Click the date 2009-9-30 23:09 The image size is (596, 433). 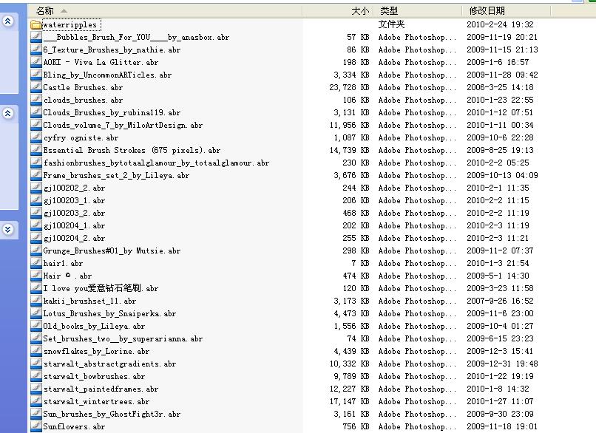tap(500, 414)
